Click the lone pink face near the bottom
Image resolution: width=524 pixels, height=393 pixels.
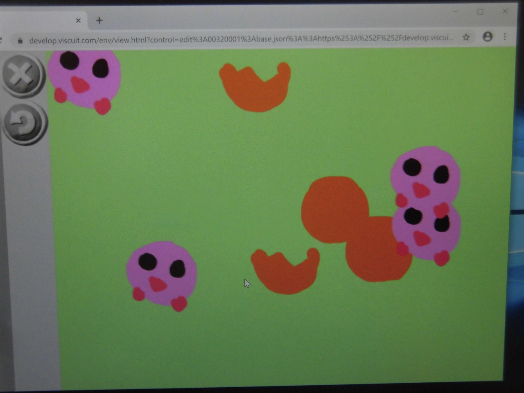pyautogui.click(x=162, y=276)
